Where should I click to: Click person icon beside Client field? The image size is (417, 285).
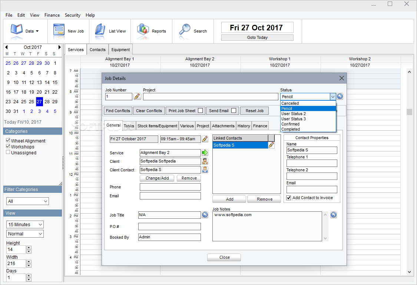point(205,161)
